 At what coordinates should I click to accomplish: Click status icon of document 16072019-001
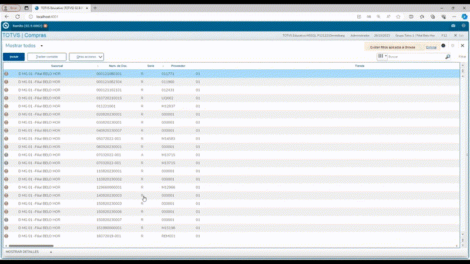coord(6,236)
